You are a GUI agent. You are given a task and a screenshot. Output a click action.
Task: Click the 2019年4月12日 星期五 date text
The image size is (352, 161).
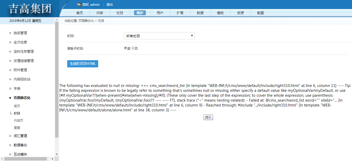pyautogui.click(x=25, y=21)
